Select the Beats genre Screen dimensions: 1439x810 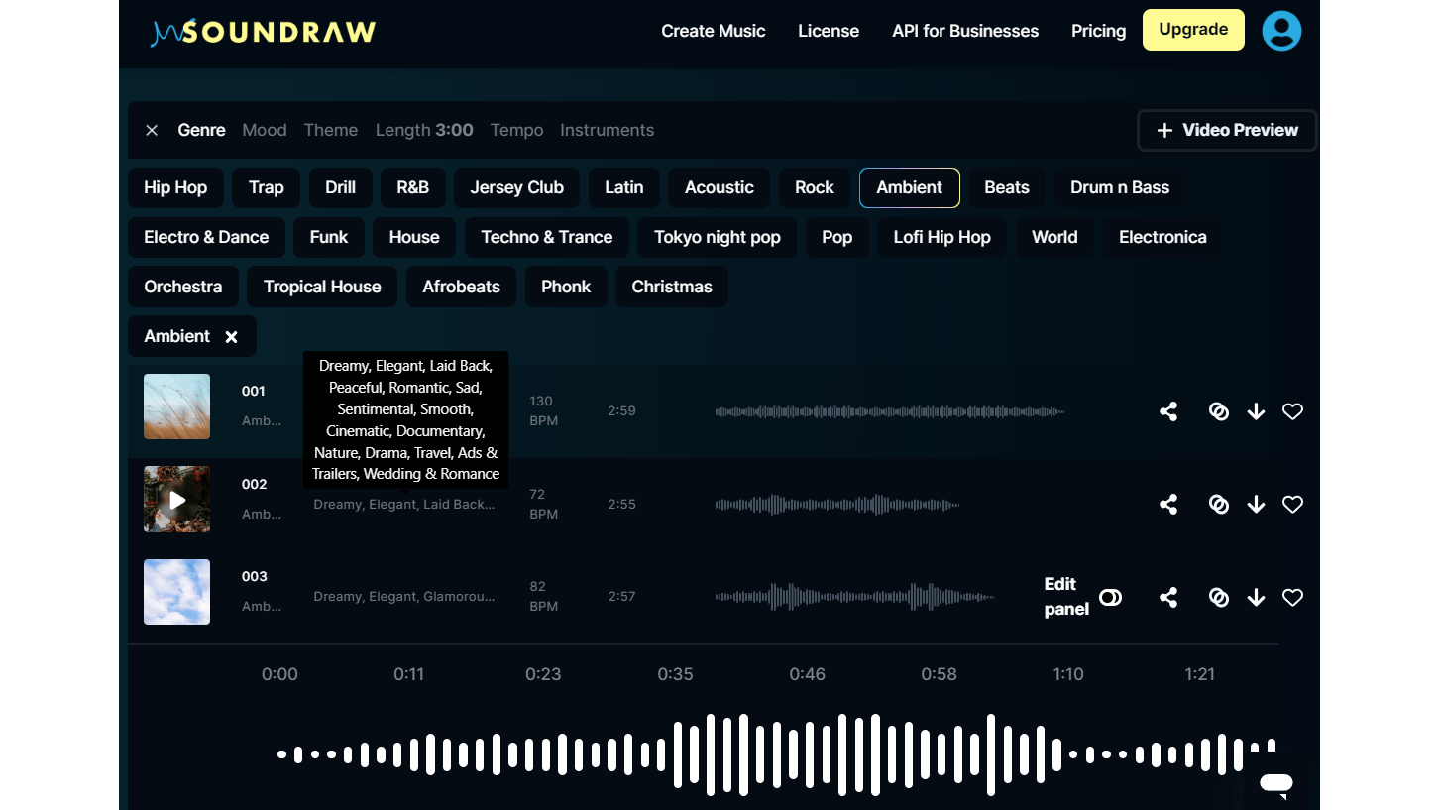[1007, 188]
